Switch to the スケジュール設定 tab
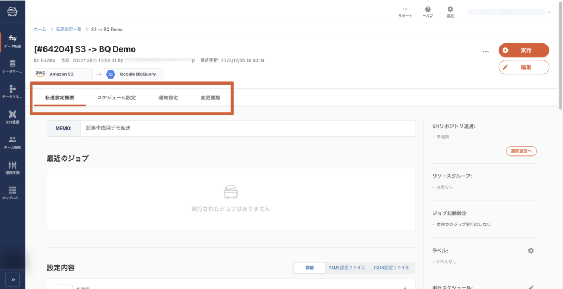563x289 pixels. pos(117,98)
